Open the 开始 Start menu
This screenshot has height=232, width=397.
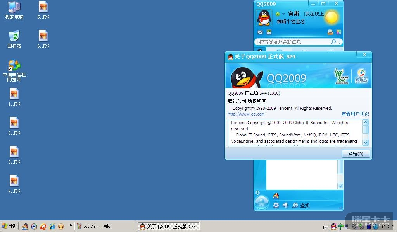[10, 226]
